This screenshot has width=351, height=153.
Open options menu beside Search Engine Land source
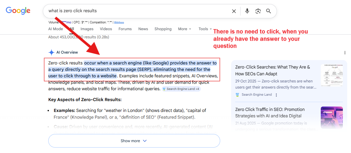click(276, 95)
